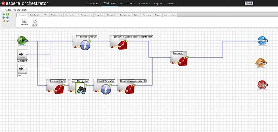This screenshot has height=132, width=278.
Task: Click the green Run workflow icon
Action: click(7, 14)
